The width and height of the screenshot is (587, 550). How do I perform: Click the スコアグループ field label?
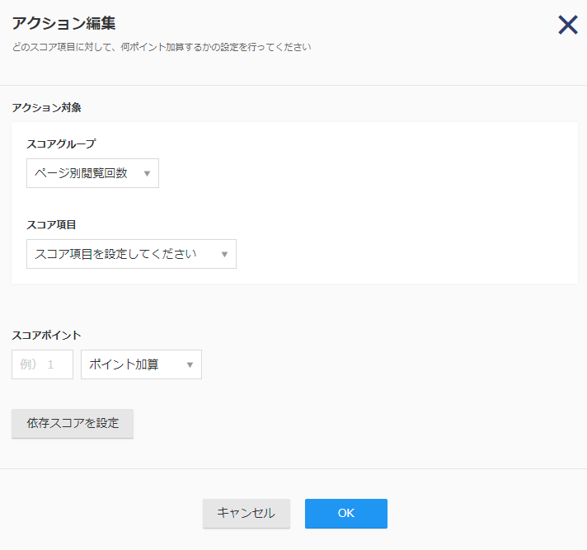(61, 143)
